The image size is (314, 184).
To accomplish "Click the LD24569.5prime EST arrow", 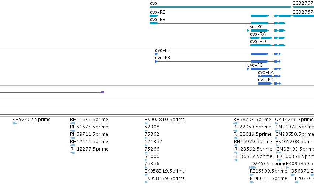I will tap(253, 167).
